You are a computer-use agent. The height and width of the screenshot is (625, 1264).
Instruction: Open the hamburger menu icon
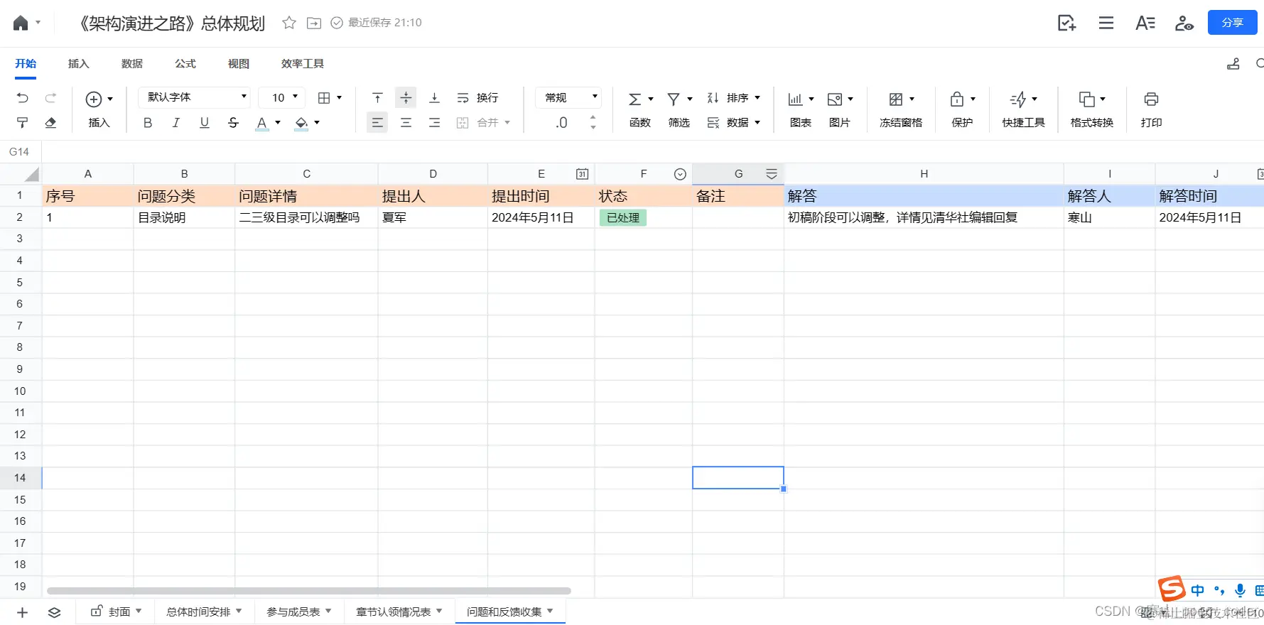[1106, 23]
